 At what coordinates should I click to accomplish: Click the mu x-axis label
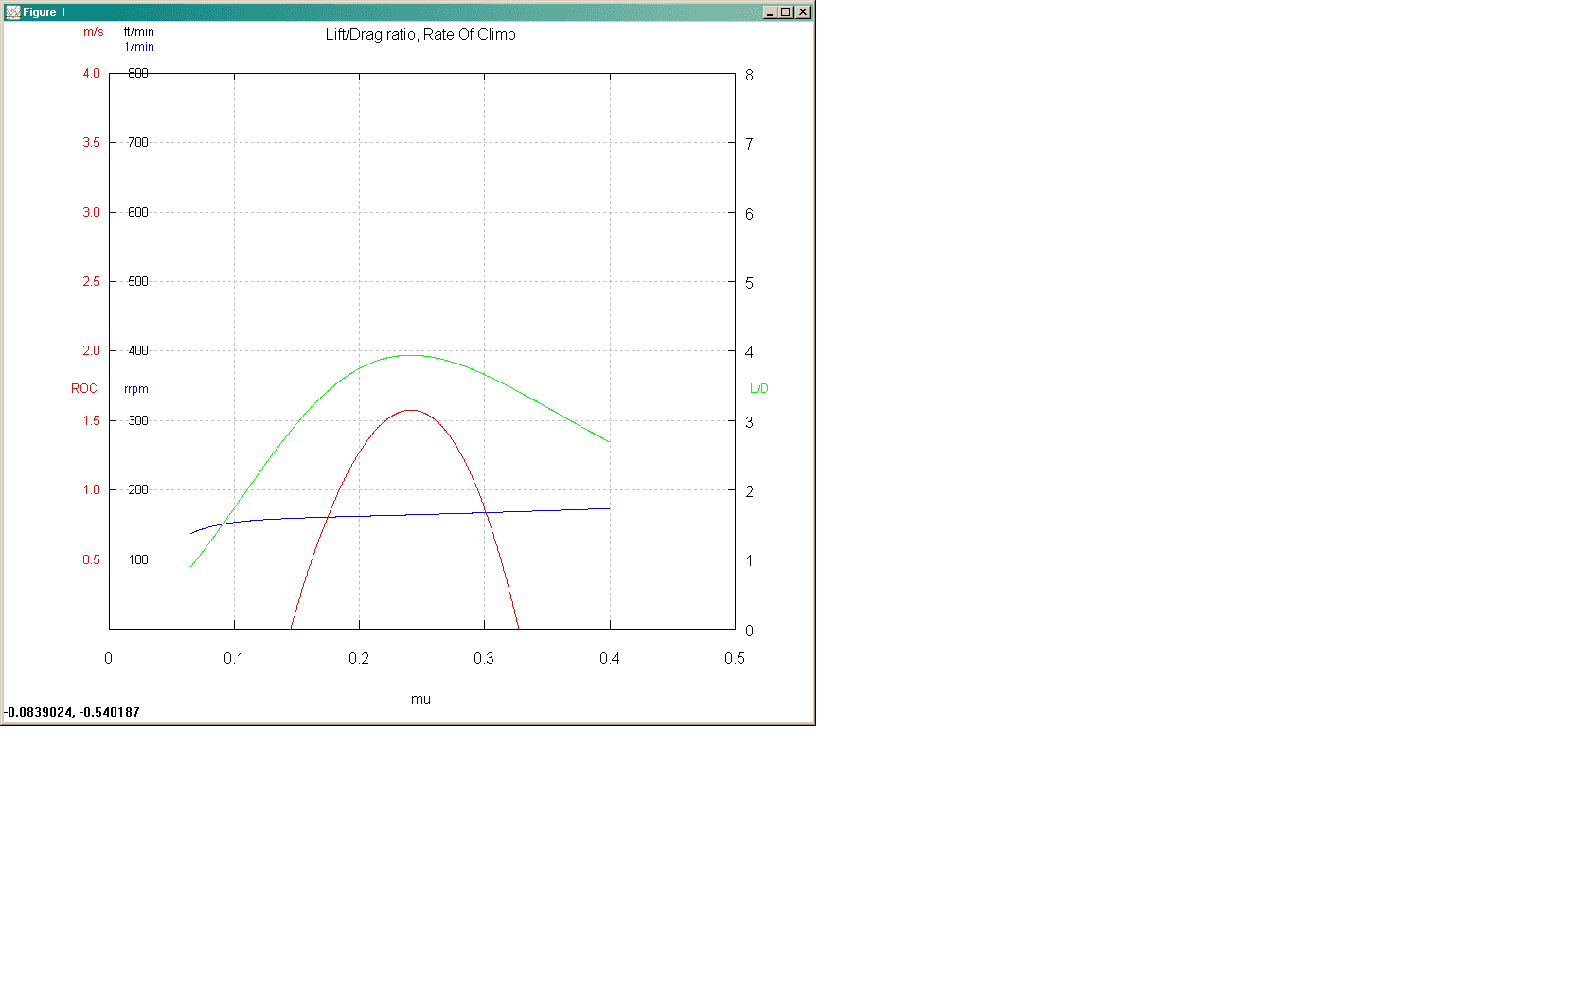click(420, 700)
